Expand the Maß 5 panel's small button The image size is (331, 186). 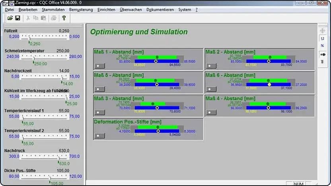tap(99, 89)
